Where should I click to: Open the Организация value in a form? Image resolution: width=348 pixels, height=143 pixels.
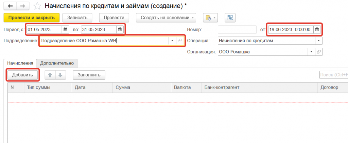[318, 52]
